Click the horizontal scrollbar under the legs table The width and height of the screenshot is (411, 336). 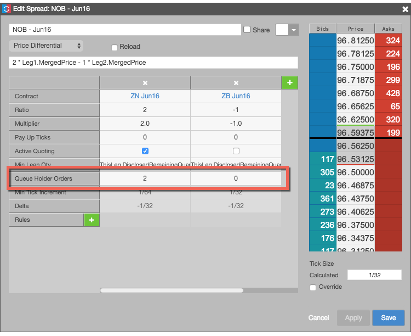point(172,290)
